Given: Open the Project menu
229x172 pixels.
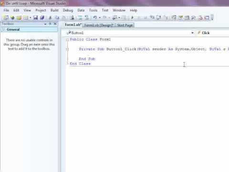Looking at the screenshot, I should (41, 10).
